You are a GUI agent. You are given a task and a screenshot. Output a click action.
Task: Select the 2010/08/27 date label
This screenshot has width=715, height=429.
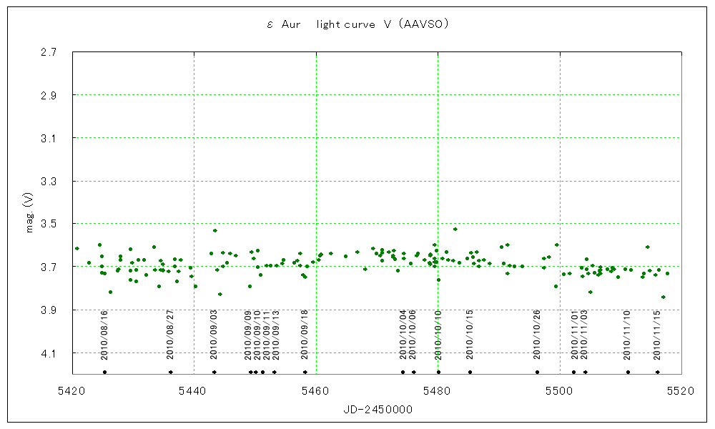(x=170, y=335)
